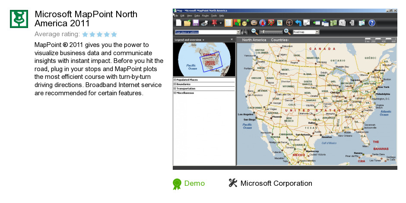Click the New map blank page icon
This screenshot has height=203, width=406.
tap(179, 23)
